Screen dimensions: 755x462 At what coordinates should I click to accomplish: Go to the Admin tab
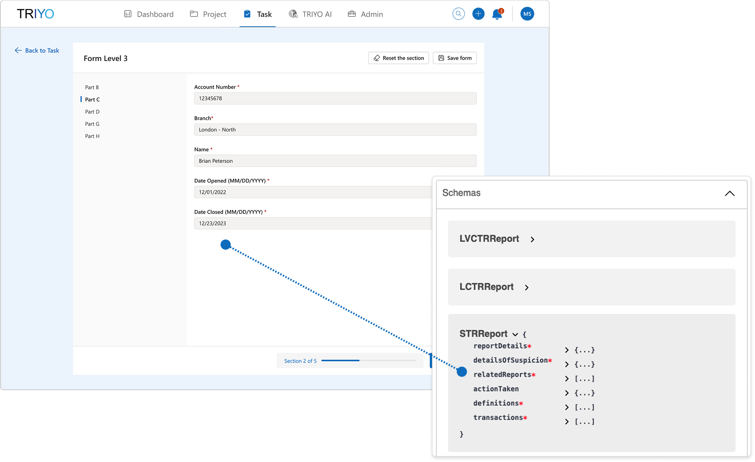pos(365,14)
